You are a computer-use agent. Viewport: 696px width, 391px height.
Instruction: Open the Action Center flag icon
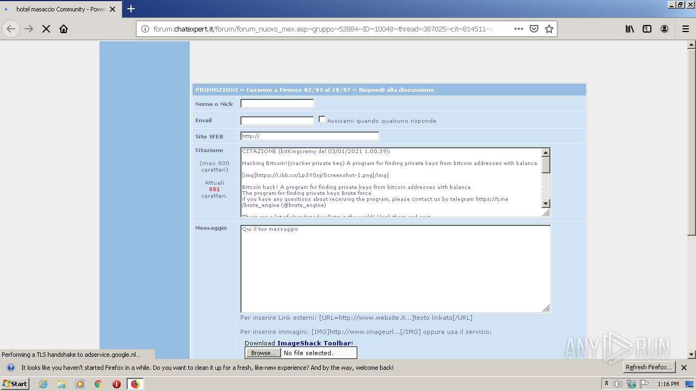pos(644,384)
